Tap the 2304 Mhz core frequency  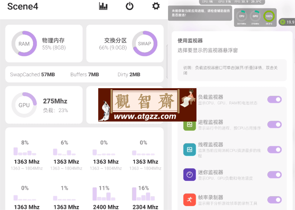pos(145,207)
